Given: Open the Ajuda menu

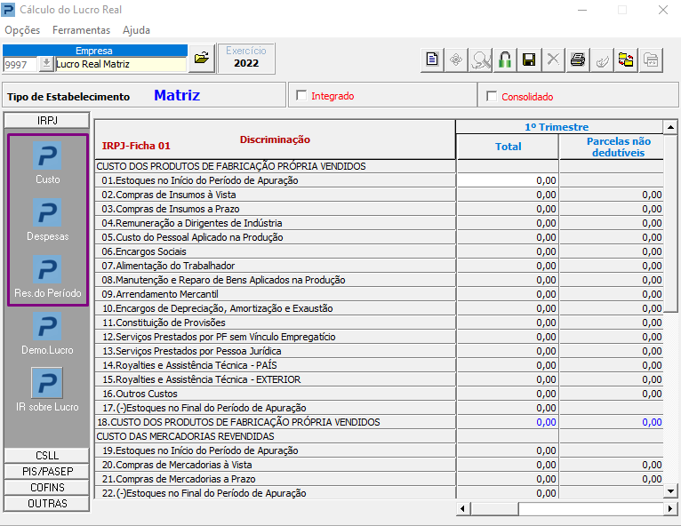Looking at the screenshot, I should (x=136, y=30).
